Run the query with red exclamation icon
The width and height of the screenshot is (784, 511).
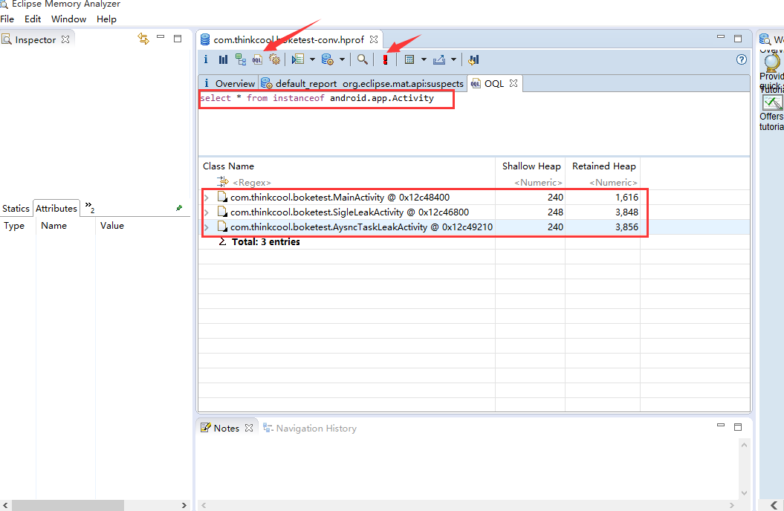tap(385, 59)
